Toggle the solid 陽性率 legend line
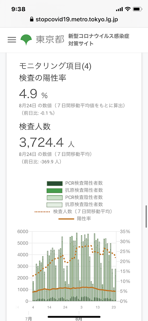 (75, 218)
